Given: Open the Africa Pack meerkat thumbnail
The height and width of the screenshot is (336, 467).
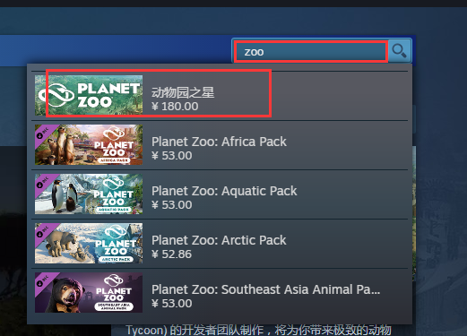Looking at the screenshot, I should tap(89, 144).
